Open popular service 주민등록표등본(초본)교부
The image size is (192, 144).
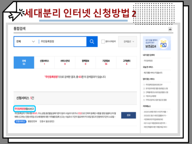154,85
